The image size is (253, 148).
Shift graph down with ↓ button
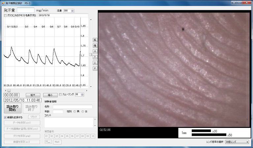95,63
